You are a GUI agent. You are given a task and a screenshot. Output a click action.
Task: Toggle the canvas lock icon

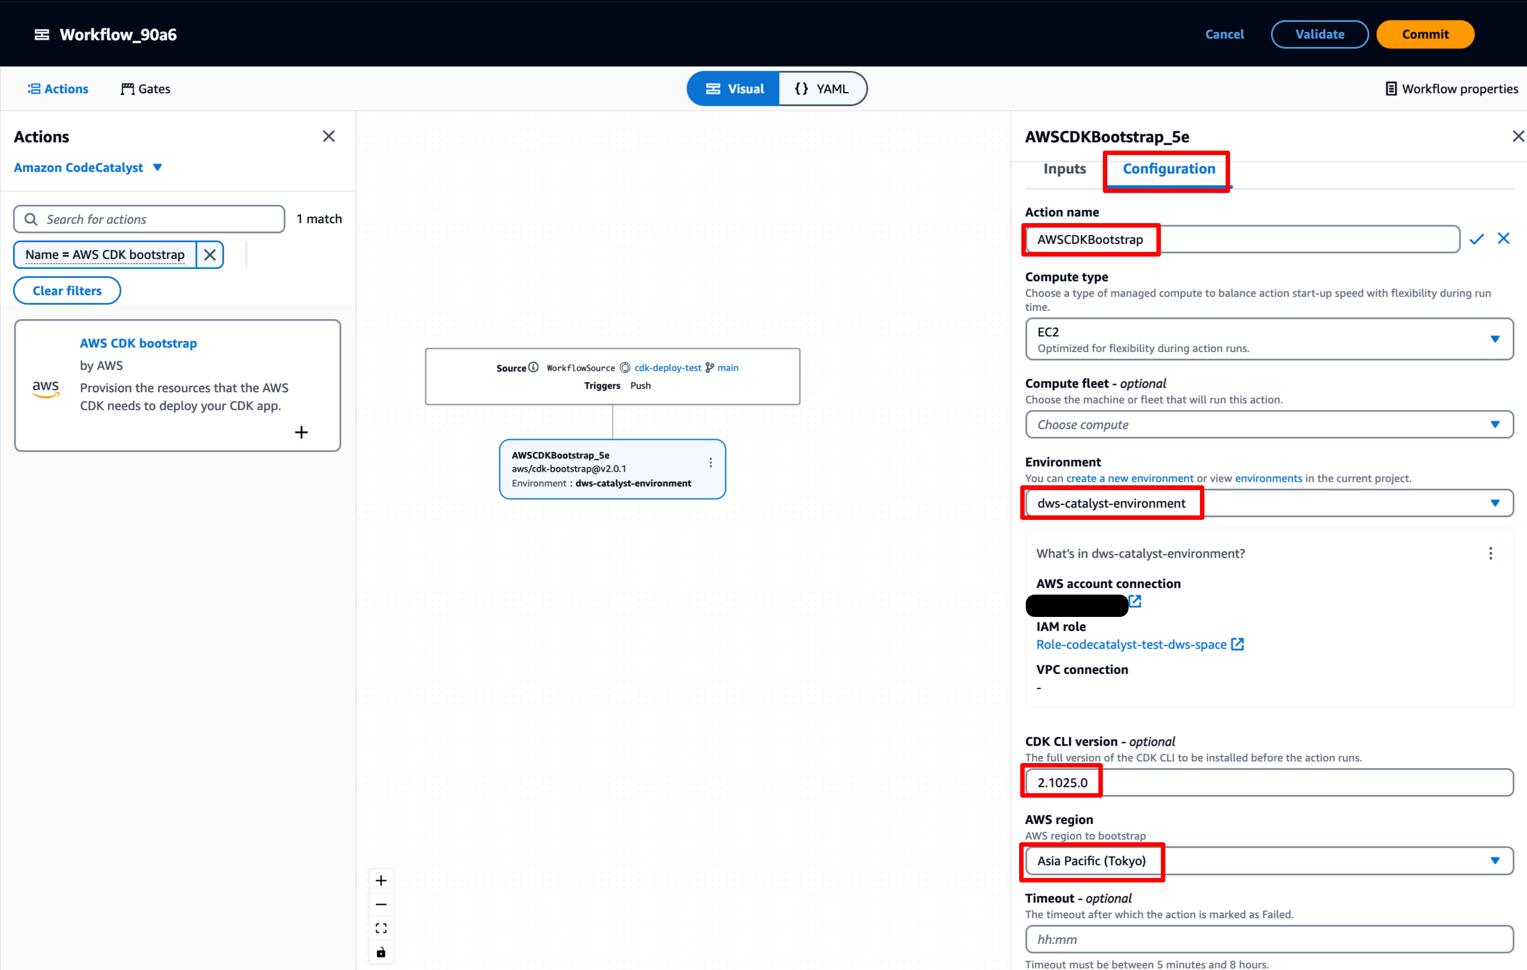click(x=381, y=952)
